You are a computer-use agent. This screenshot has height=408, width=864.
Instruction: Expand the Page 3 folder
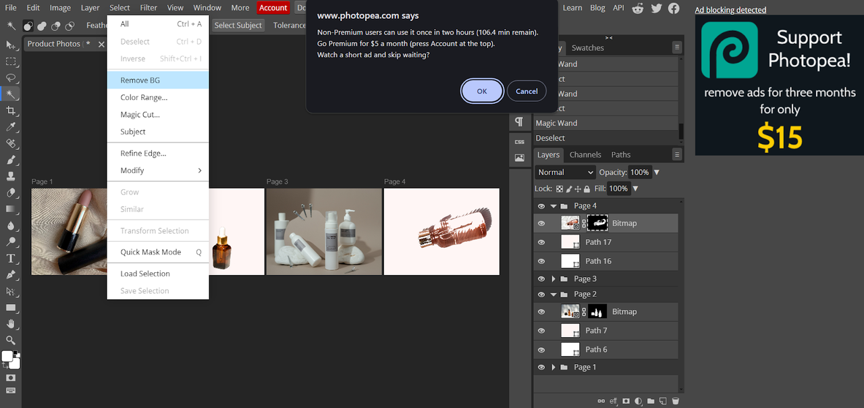[553, 279]
